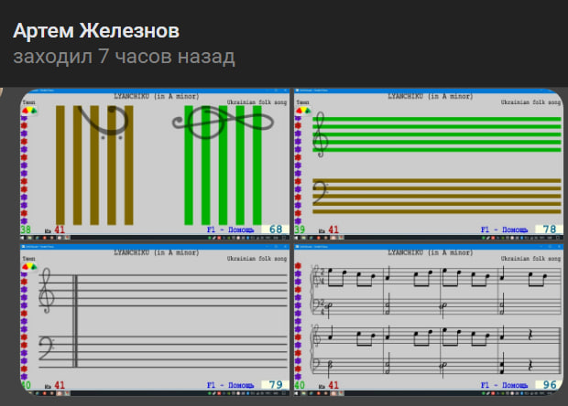Open the contact name Артем Железнов

click(x=96, y=31)
